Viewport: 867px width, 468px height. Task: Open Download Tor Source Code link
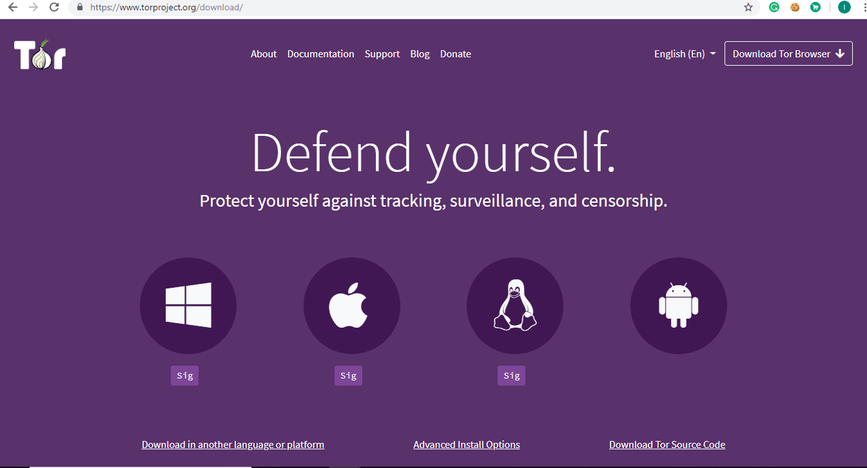point(667,445)
